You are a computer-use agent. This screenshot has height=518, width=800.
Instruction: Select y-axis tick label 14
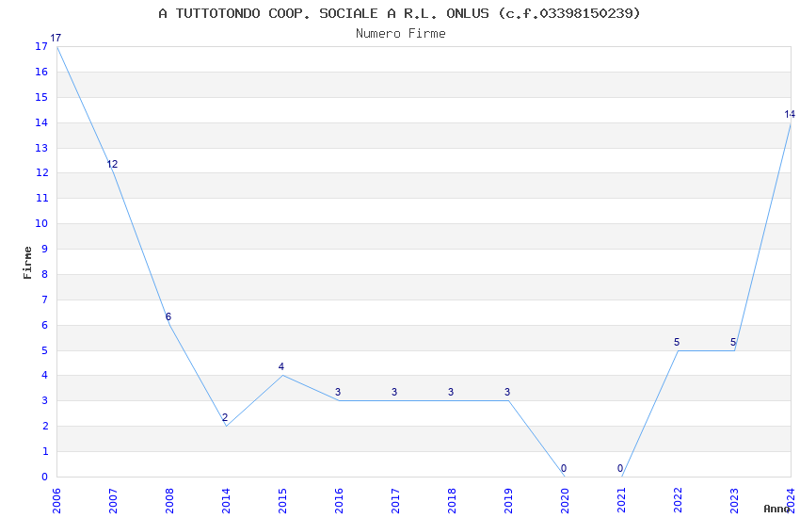tap(41, 122)
